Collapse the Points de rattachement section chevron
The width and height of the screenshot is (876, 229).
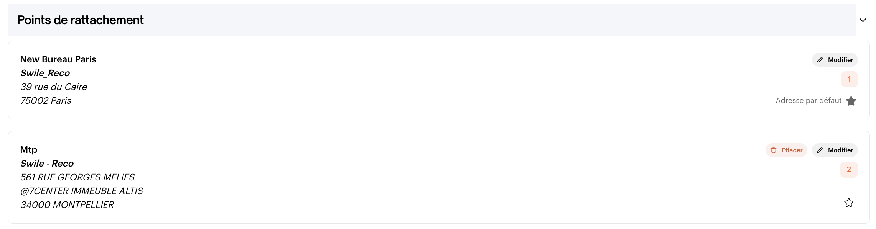(863, 20)
